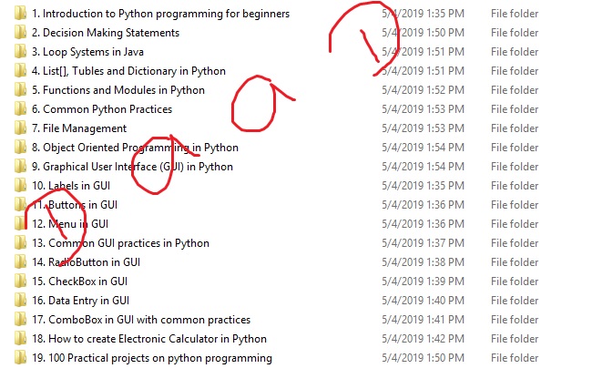Select '3. Loop Systems in Java' name
Screen dimensions: 602x389
tap(87, 52)
